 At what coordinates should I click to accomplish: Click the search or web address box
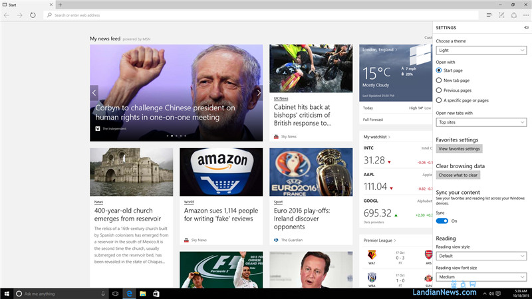click(261, 15)
